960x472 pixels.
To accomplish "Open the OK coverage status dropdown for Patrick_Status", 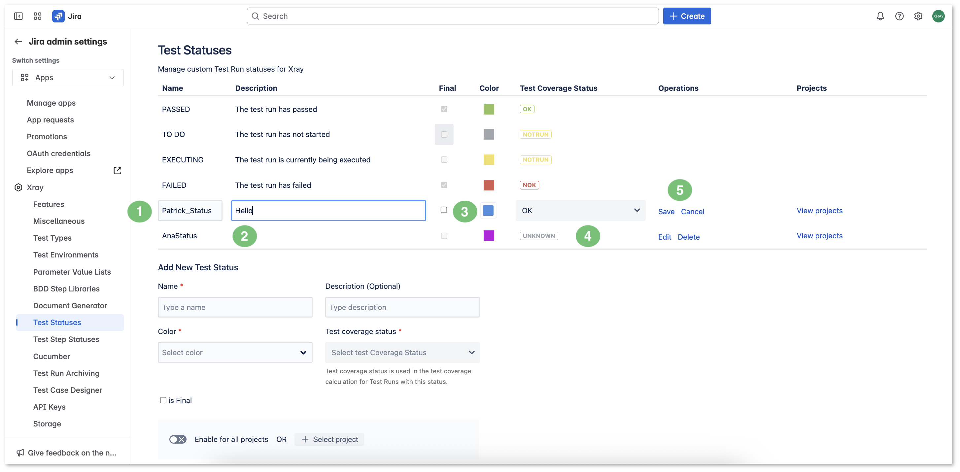I will [580, 211].
